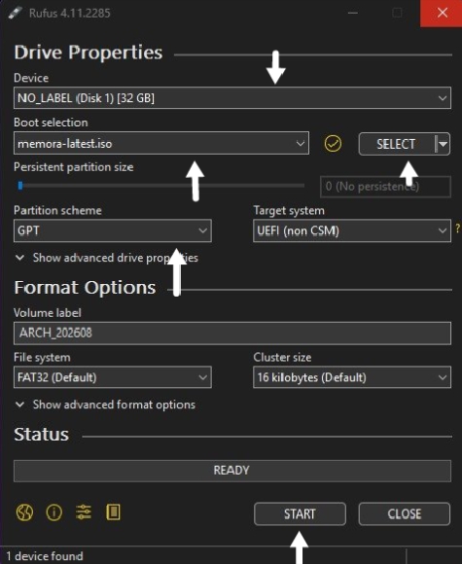Click the '1 device found' status text
The width and height of the screenshot is (462, 564).
pyautogui.click(x=45, y=556)
